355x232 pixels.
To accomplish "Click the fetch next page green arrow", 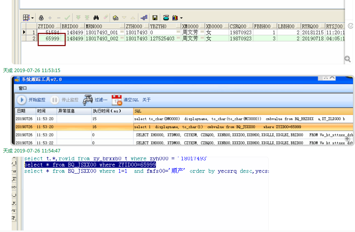I will [78, 18].
